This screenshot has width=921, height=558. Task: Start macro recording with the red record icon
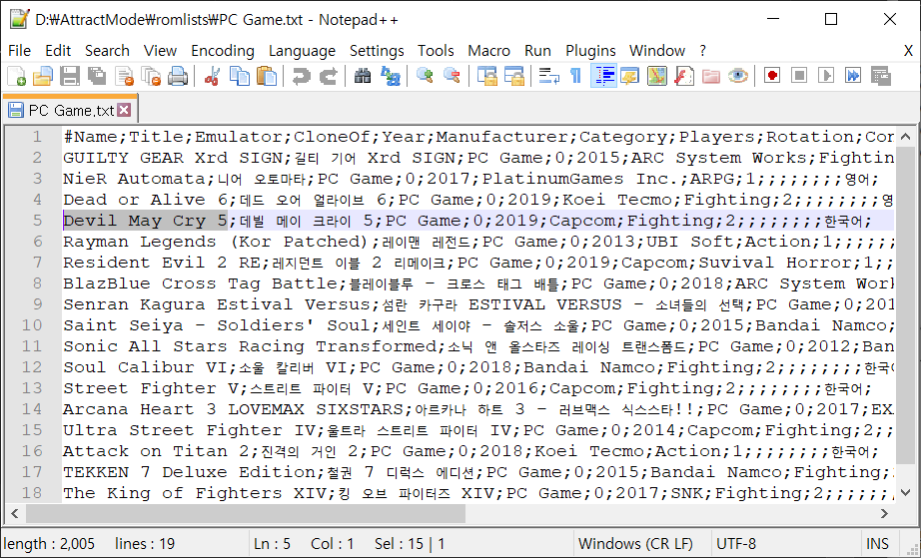(772, 76)
